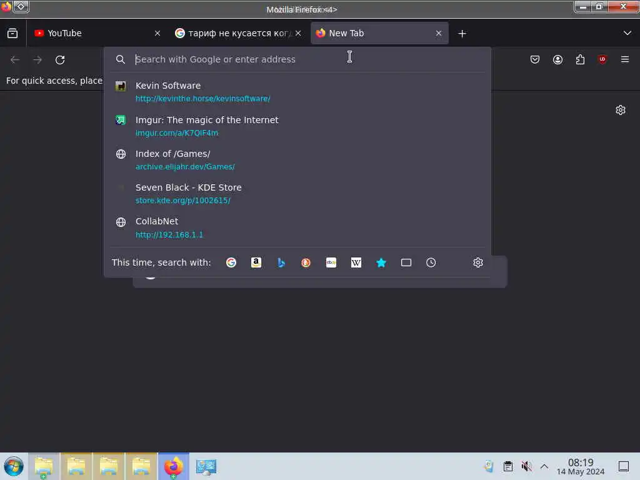Expand hidden system tray icons arrow

pyautogui.click(x=544, y=466)
